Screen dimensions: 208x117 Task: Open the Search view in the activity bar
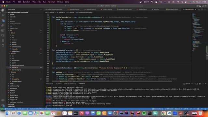[3, 15]
